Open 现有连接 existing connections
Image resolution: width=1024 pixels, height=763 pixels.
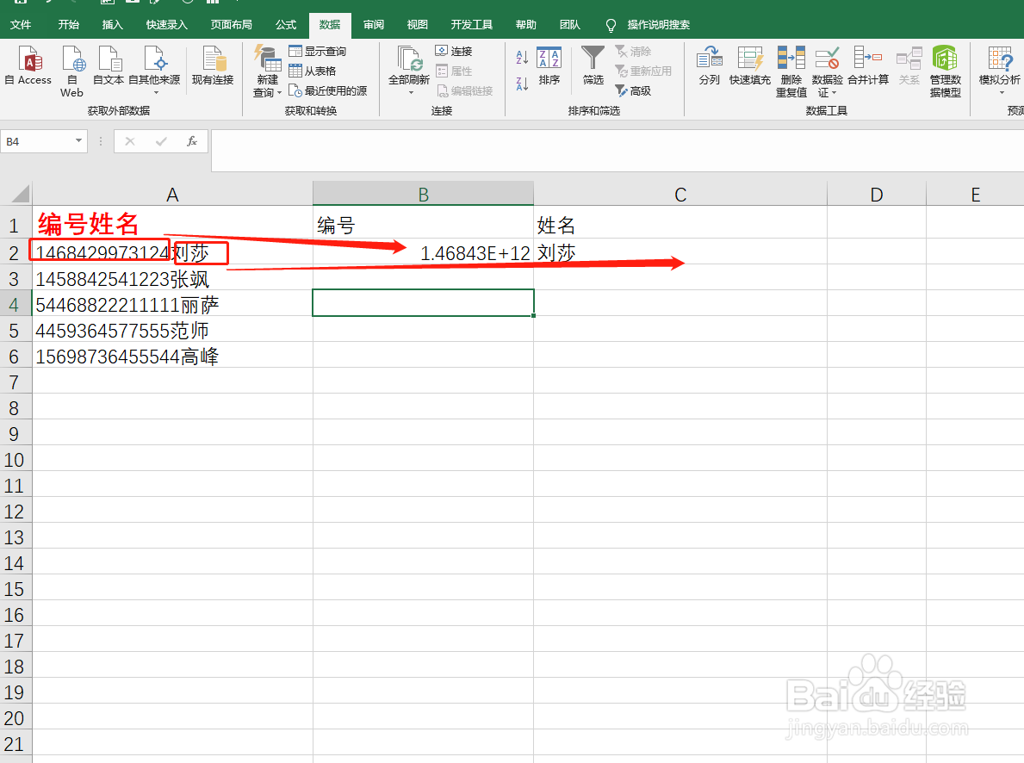pyautogui.click(x=213, y=65)
